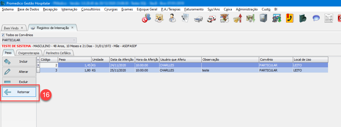The image size is (341, 127).
Task: Click the doctor icon in the toolbar
Action: click(172, 18)
